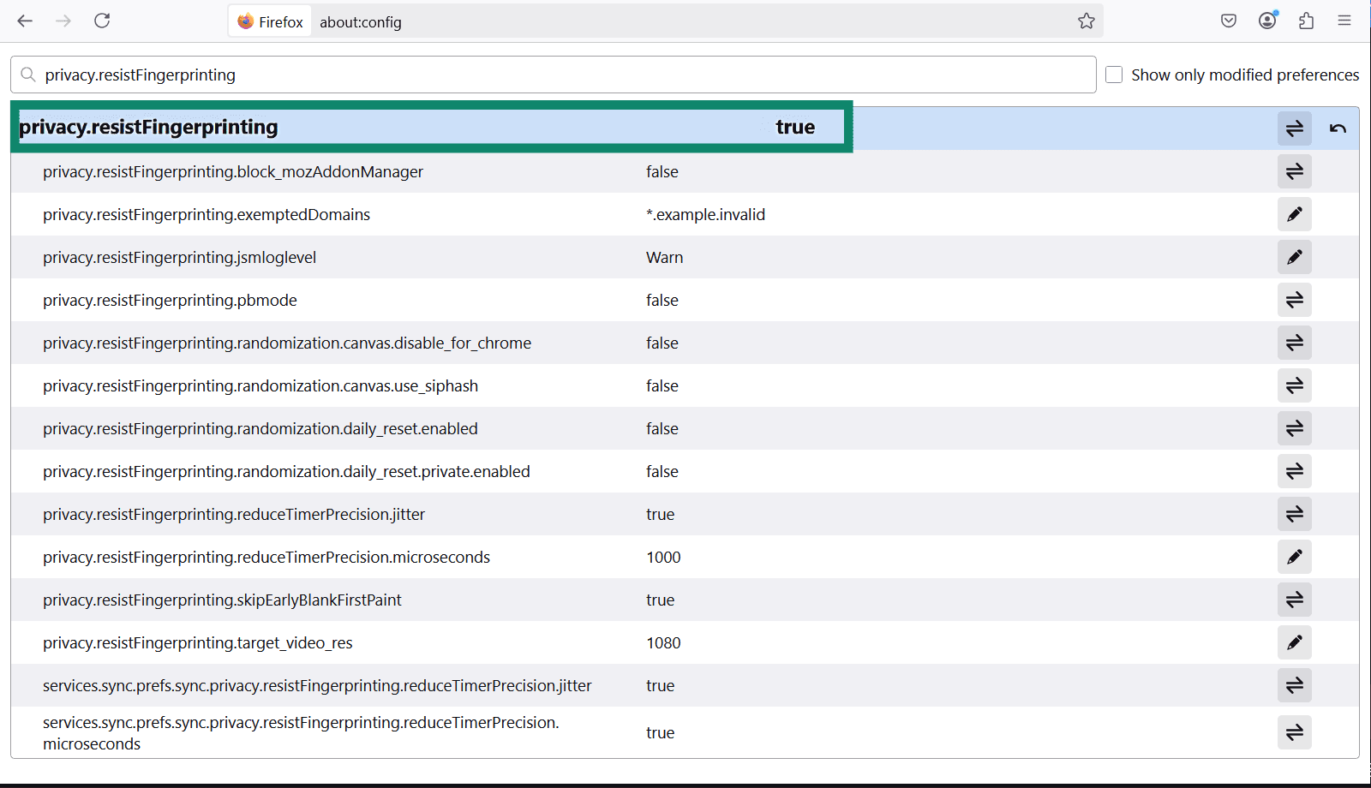This screenshot has width=1371, height=788.
Task: Edit exemptedDomains using the pencil icon
Action: pyautogui.click(x=1294, y=214)
